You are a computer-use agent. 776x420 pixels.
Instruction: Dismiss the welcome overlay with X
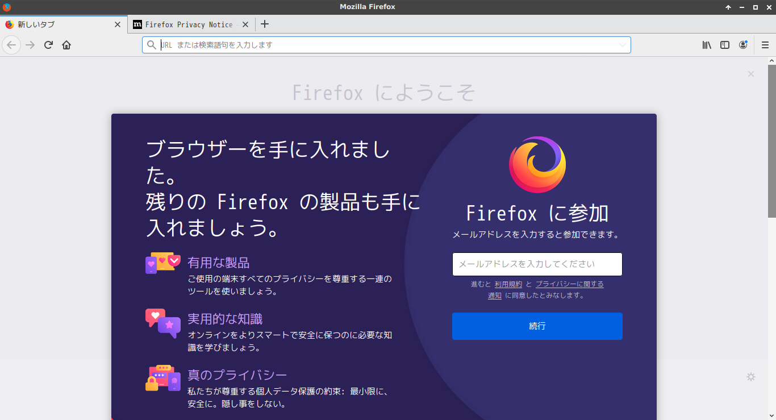[750, 74]
